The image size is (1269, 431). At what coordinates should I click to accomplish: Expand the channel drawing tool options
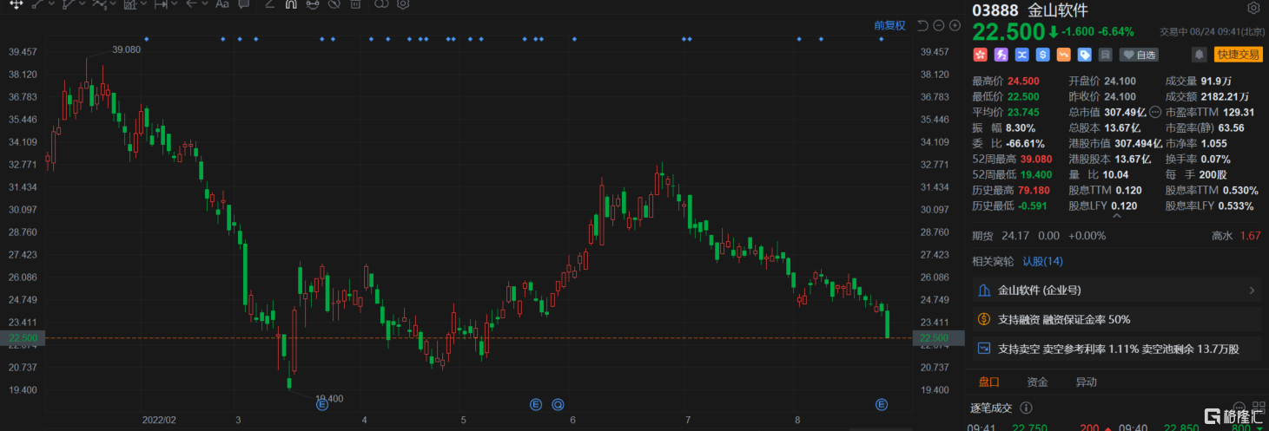pyautogui.click(x=83, y=4)
